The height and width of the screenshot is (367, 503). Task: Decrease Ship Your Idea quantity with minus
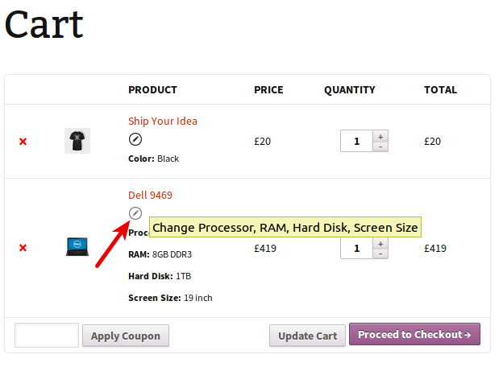pyautogui.click(x=380, y=146)
